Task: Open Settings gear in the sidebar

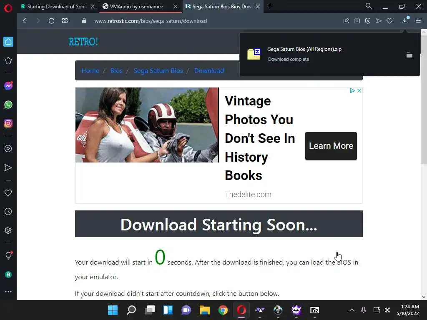Action: coord(8,230)
